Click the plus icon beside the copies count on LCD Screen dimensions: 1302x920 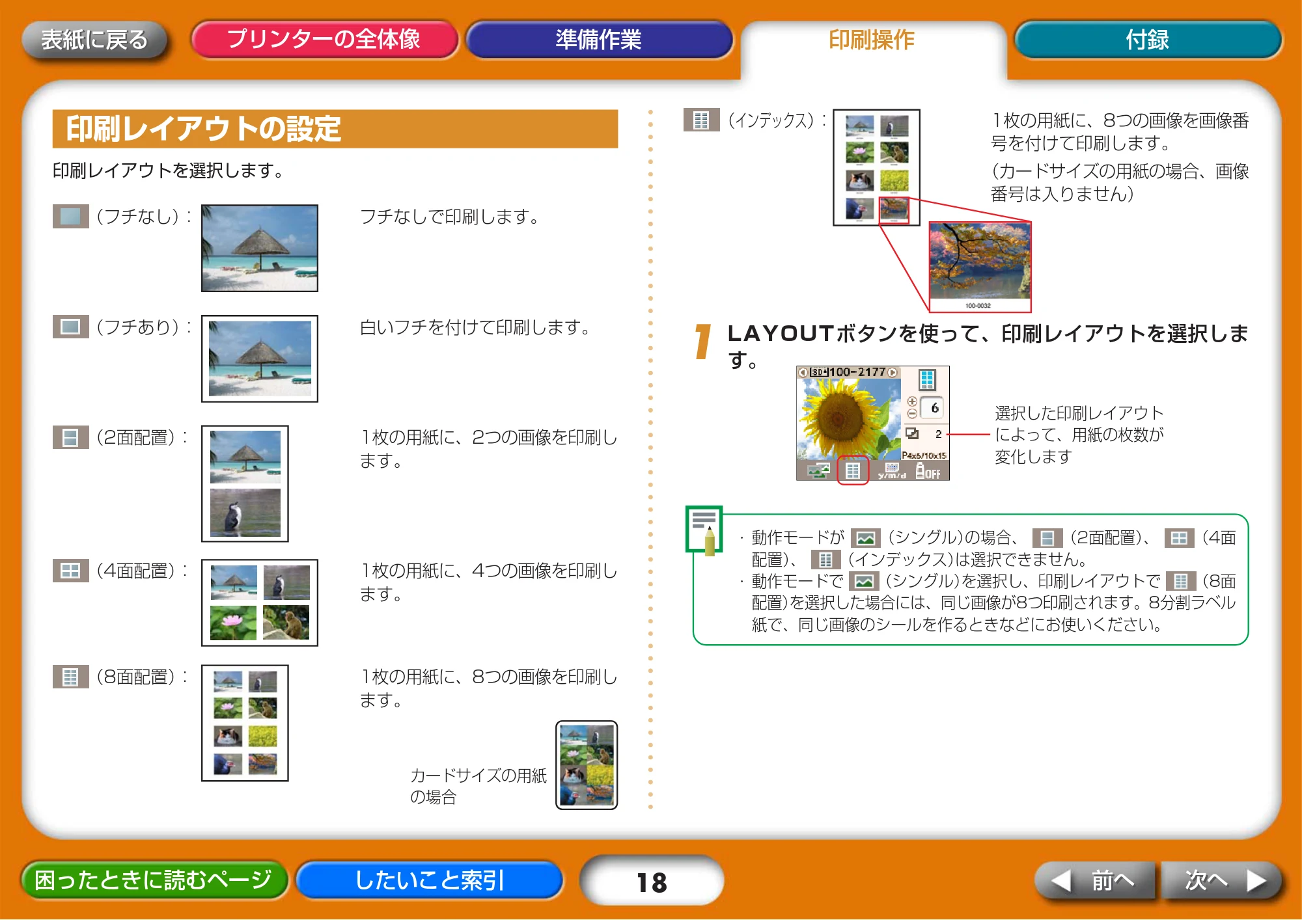912,401
